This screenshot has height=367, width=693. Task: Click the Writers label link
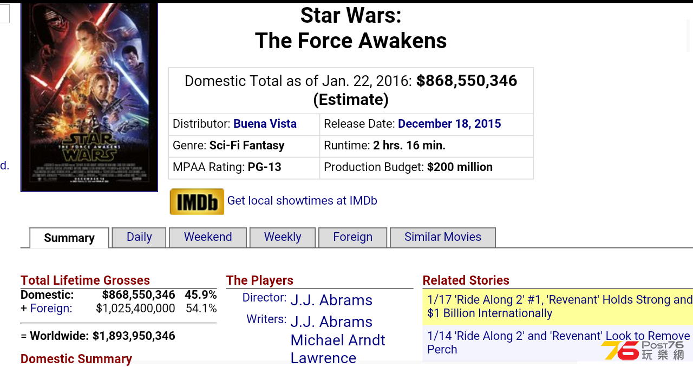pyautogui.click(x=266, y=319)
